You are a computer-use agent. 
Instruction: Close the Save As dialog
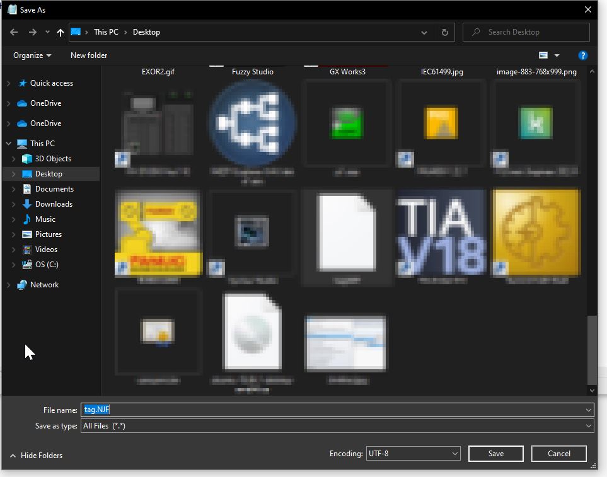point(587,9)
